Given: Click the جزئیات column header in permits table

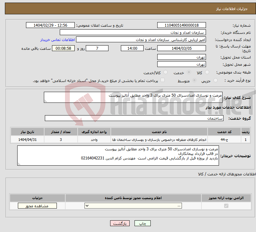Looking at the screenshot, I should [x=37, y=198].
